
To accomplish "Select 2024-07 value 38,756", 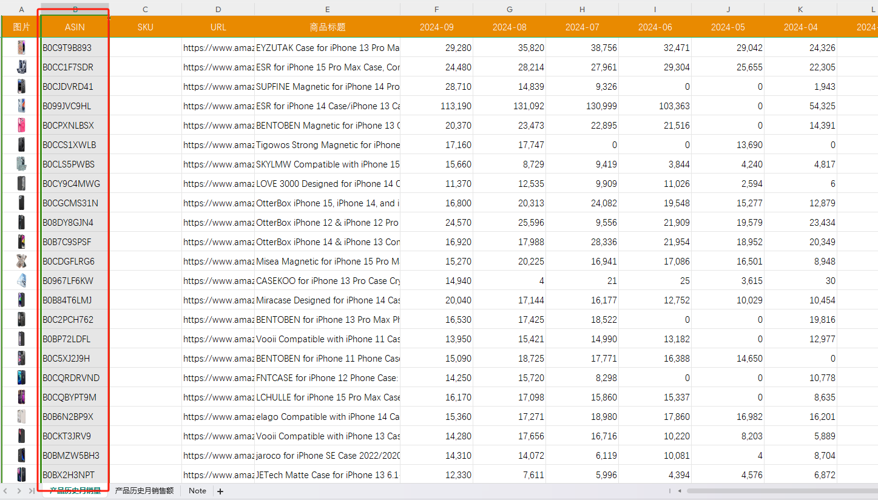I will [x=582, y=47].
